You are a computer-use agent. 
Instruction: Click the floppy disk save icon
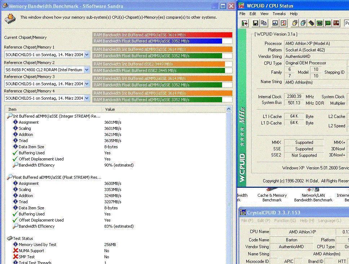click(255, 23)
